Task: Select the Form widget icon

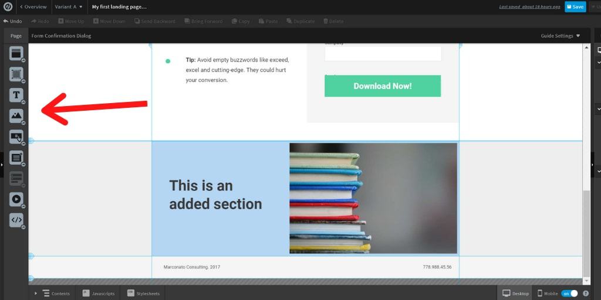Action: (x=16, y=158)
